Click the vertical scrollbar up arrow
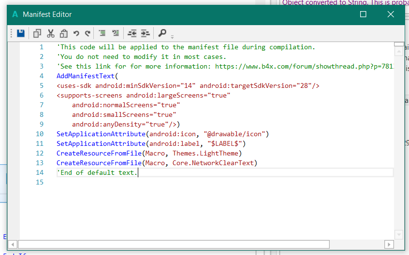The height and width of the screenshot is (255, 409). (x=399, y=51)
